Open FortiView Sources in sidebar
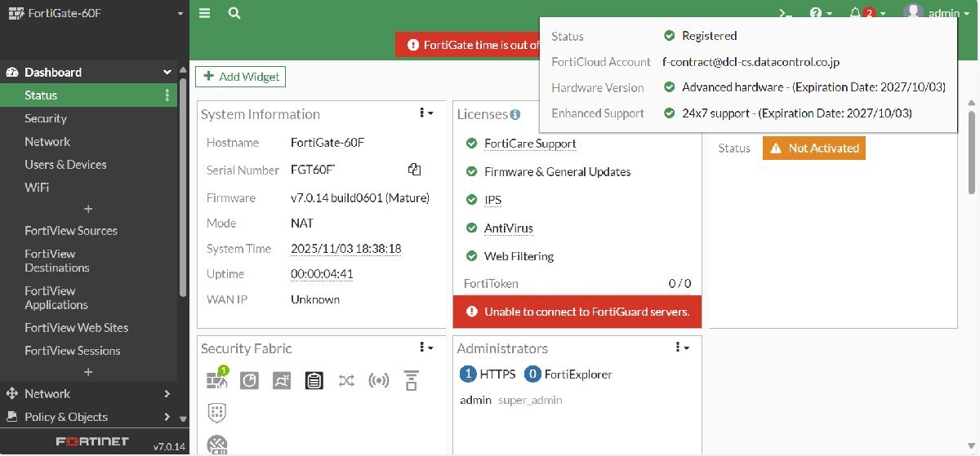Image resolution: width=980 pixels, height=456 pixels. coord(71,231)
